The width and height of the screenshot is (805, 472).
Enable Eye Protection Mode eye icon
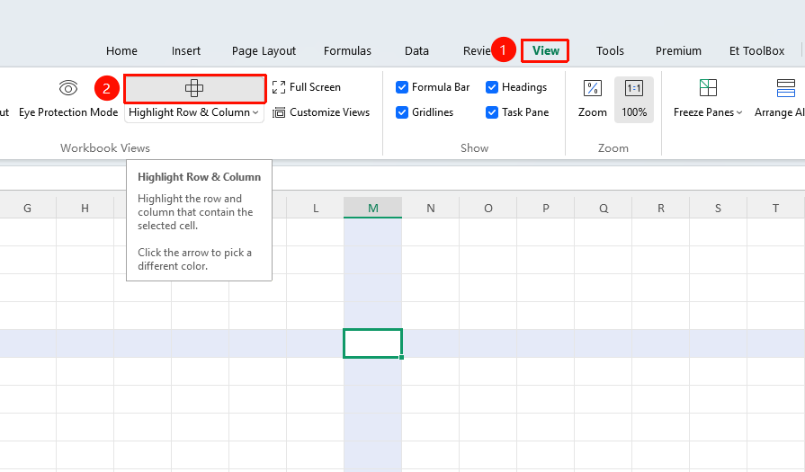(x=68, y=88)
